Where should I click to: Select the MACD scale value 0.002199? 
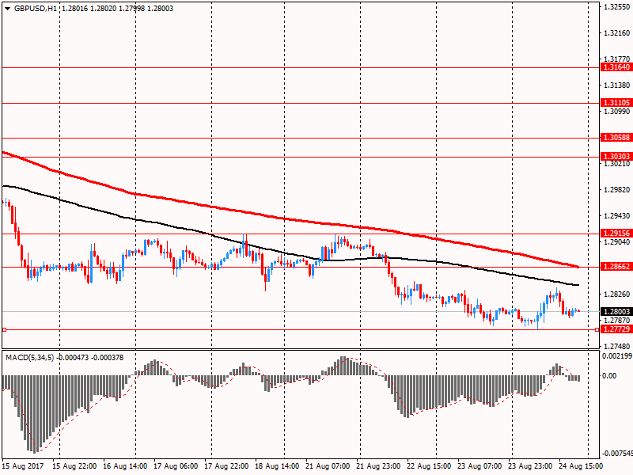point(617,356)
